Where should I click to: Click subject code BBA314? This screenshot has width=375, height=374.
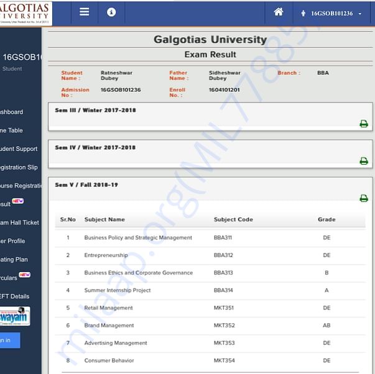click(223, 290)
